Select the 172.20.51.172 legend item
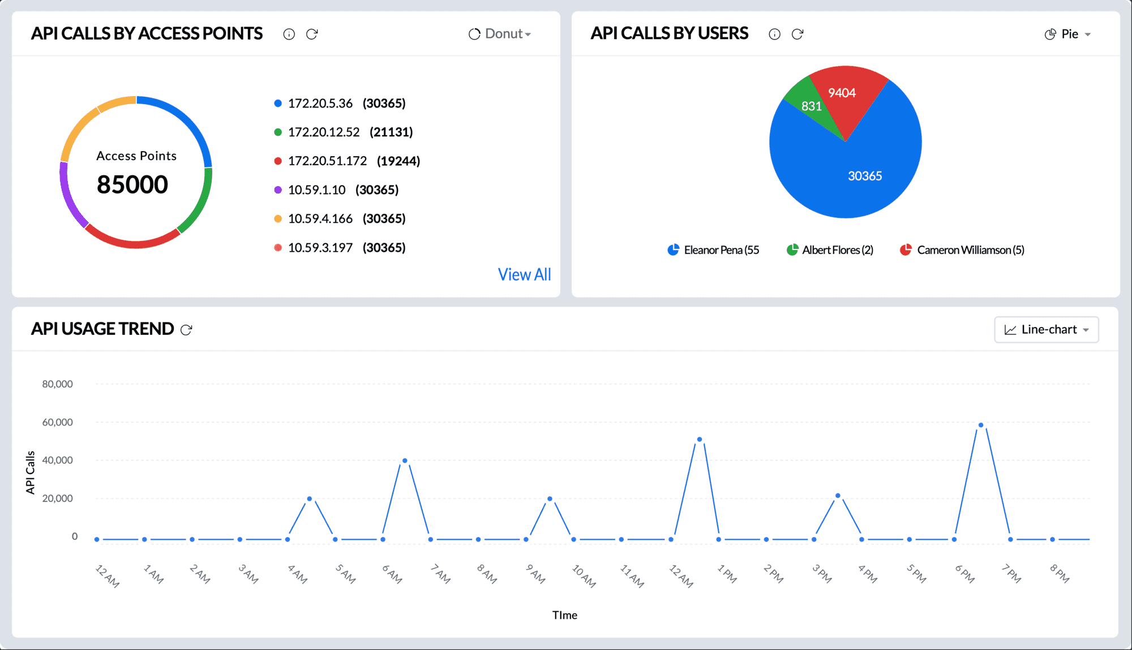The height and width of the screenshot is (650, 1132). (327, 161)
